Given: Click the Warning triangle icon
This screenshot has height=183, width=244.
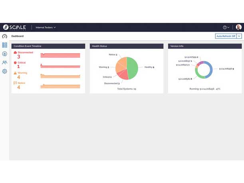Looking at the screenshot, I should pyautogui.click(x=15, y=73).
